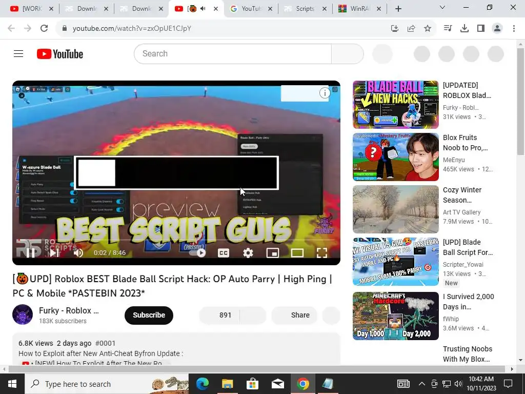Open Furky channel avatar

(23, 314)
